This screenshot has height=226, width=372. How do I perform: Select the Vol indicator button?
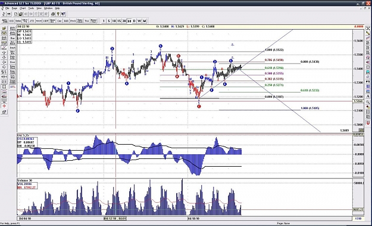coord(86,21)
